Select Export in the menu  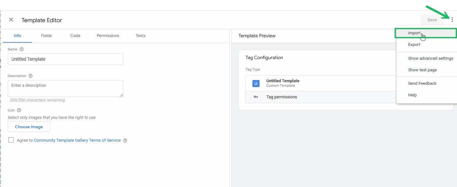[414, 45]
